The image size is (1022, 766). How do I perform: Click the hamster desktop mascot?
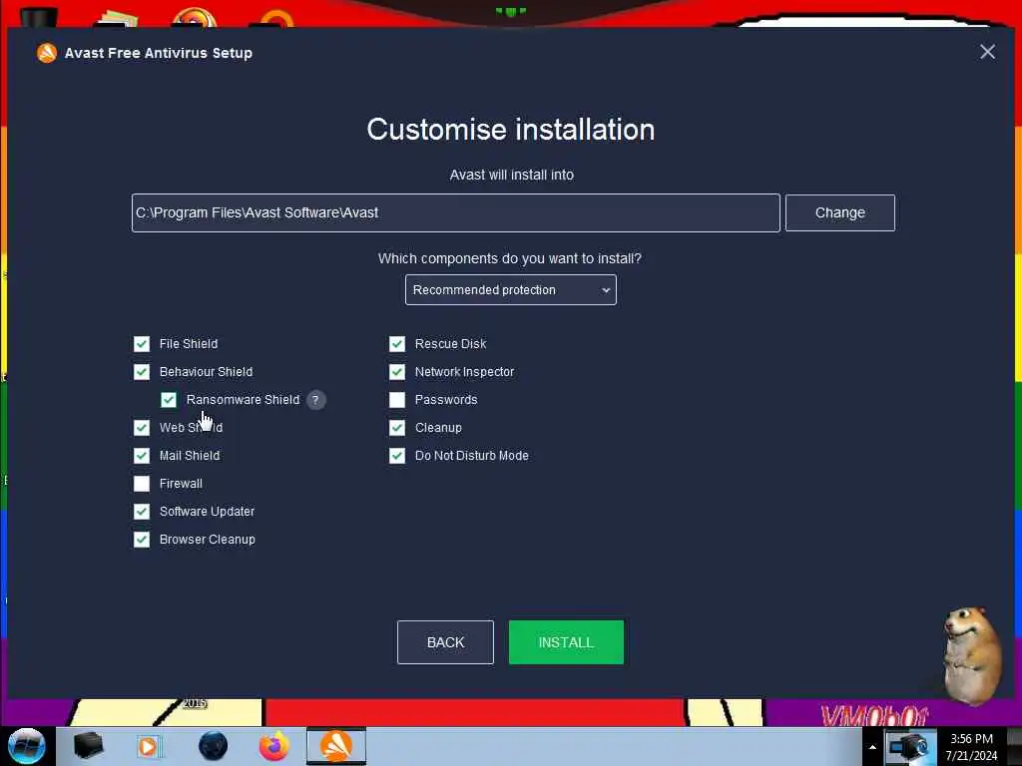click(x=972, y=654)
